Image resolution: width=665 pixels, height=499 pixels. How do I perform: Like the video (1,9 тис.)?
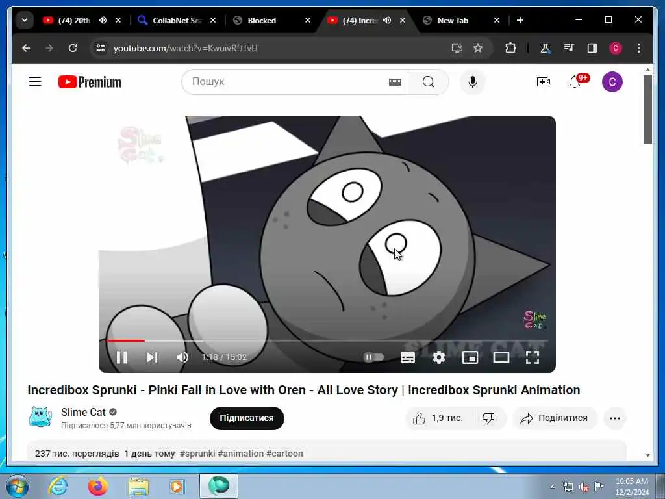(x=440, y=418)
